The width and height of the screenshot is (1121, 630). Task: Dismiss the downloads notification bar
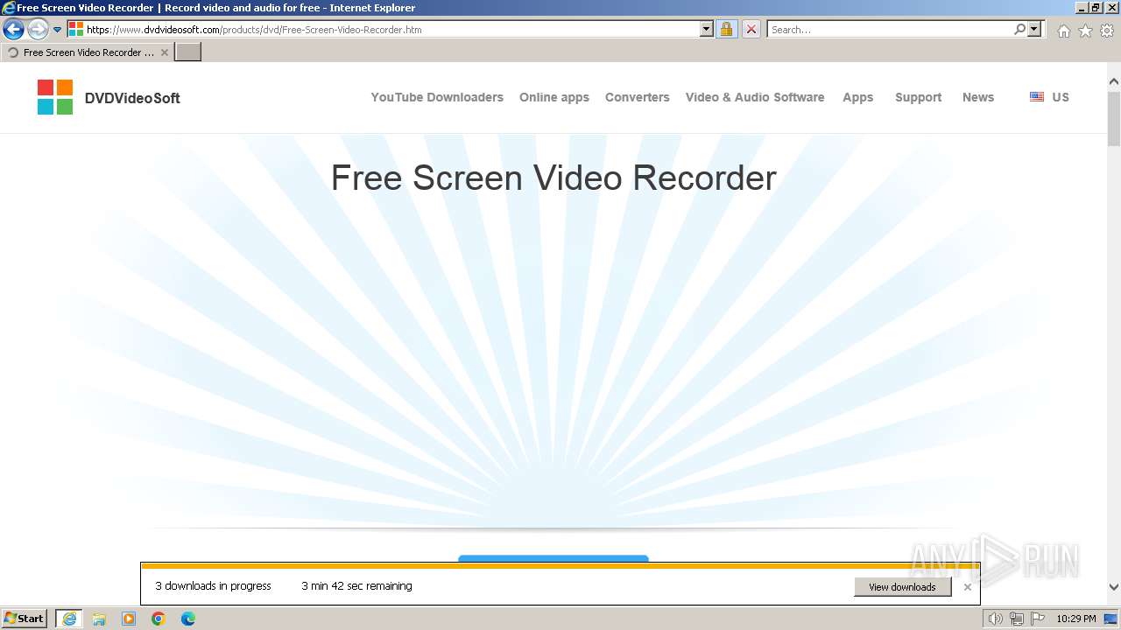click(968, 587)
